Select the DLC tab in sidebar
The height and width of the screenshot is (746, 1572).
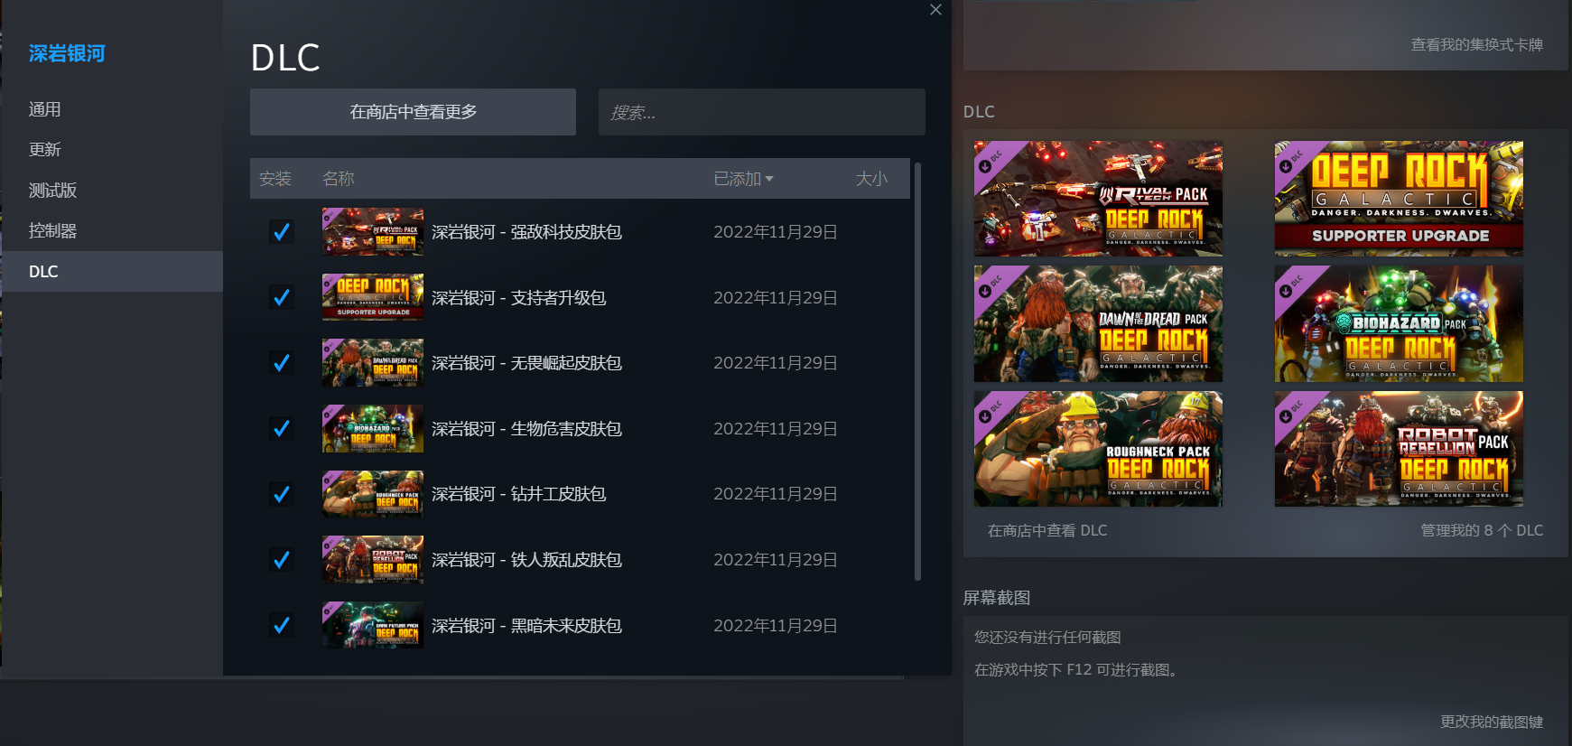[x=112, y=272]
